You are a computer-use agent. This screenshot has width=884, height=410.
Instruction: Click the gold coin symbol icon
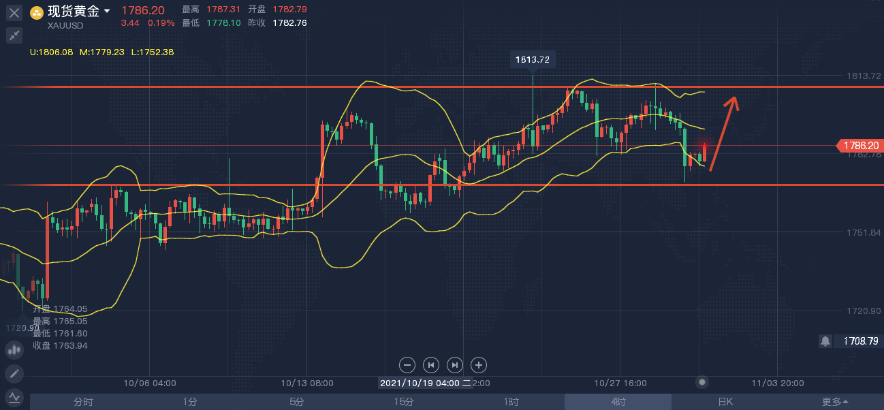(37, 12)
